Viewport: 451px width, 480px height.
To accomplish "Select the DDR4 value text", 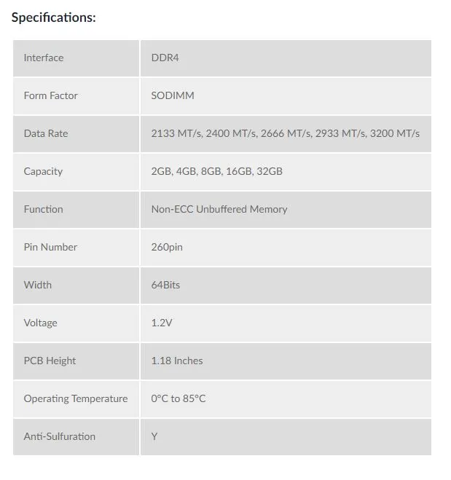I will pyautogui.click(x=165, y=58).
